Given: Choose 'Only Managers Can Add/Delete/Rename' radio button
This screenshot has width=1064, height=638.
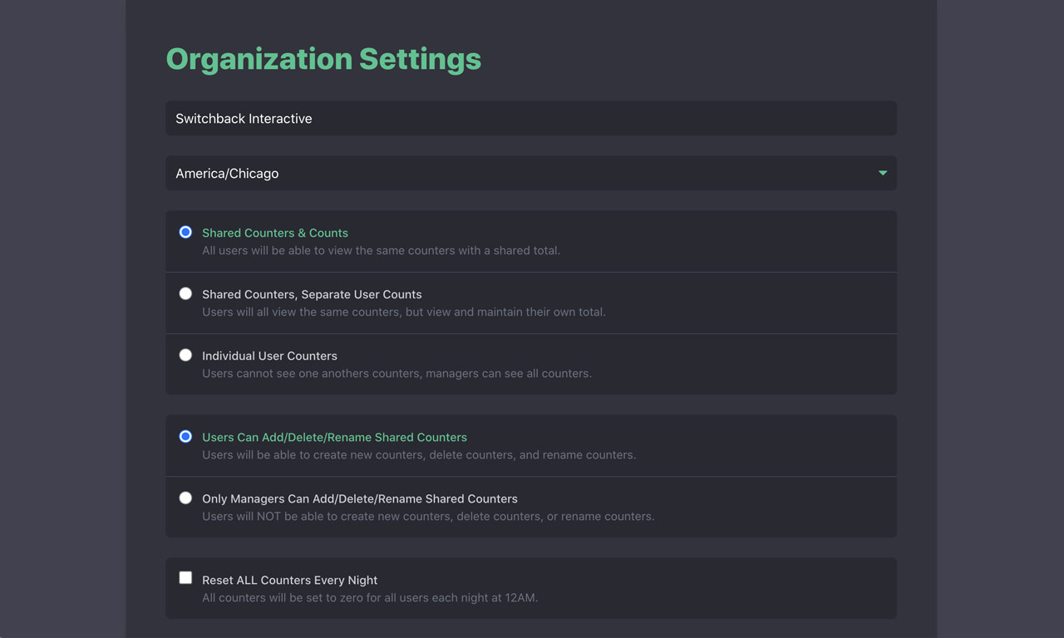Looking at the screenshot, I should [x=185, y=498].
